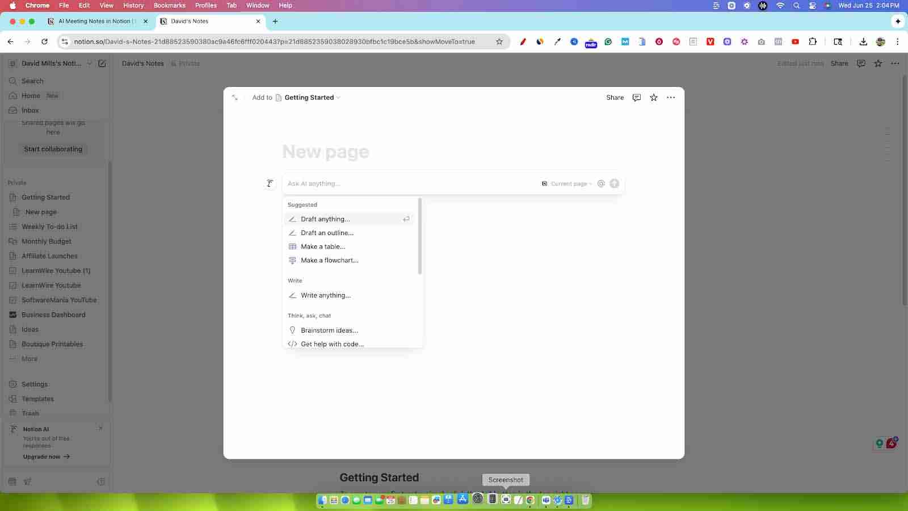Click the background page comments icon
Image resolution: width=908 pixels, height=511 pixels.
coord(861,64)
